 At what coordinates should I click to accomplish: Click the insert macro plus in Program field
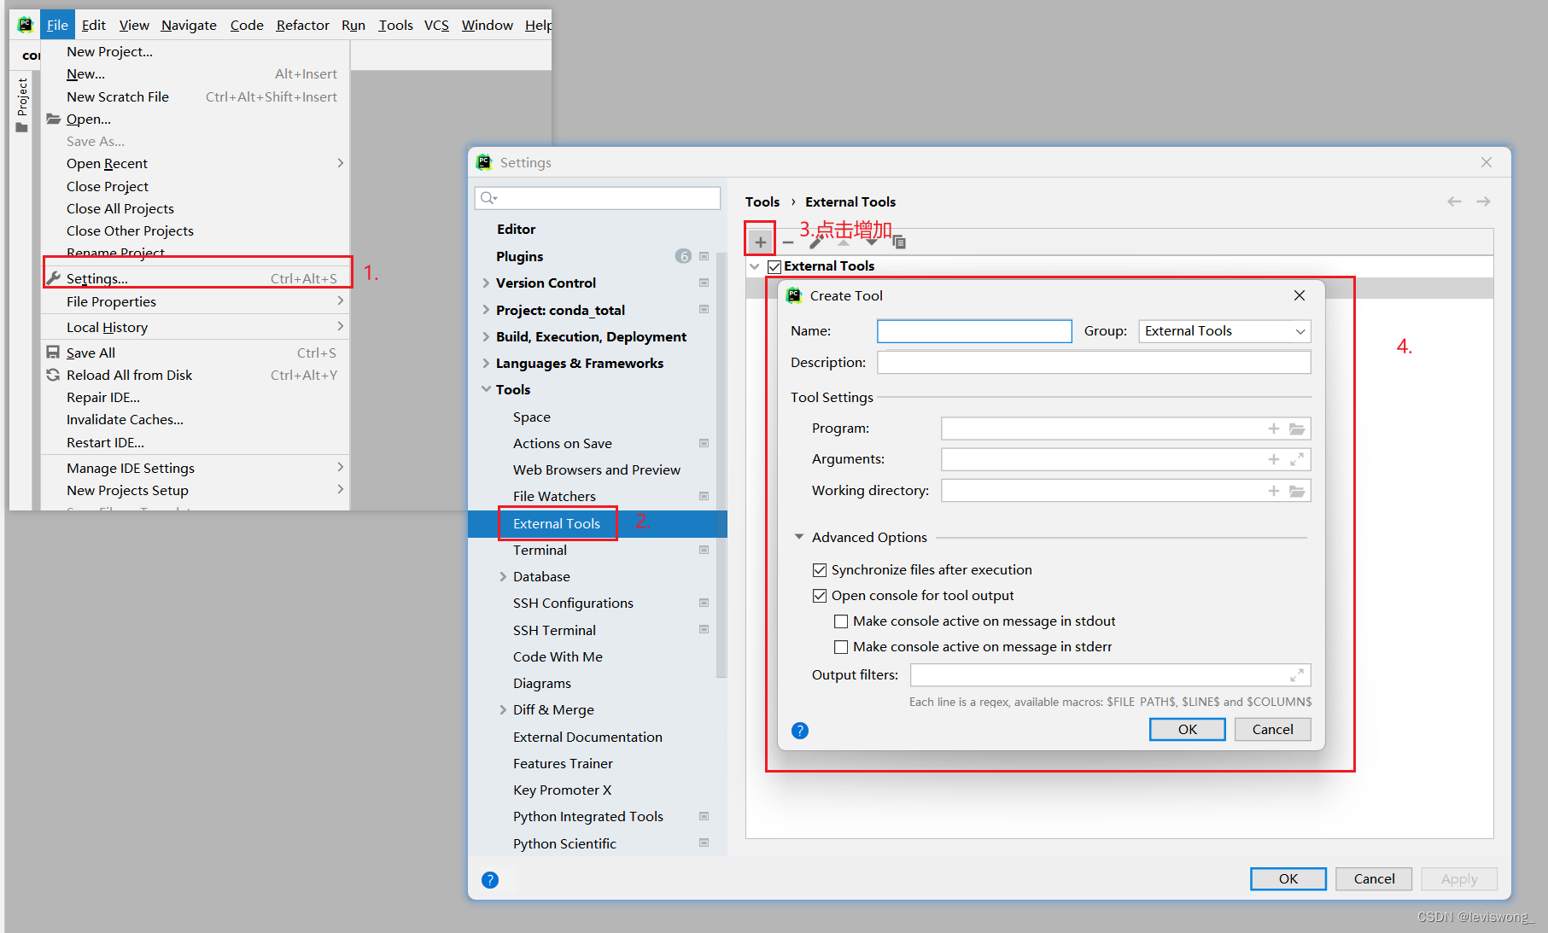(1273, 429)
